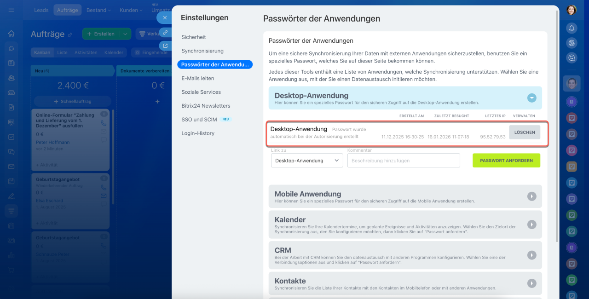The height and width of the screenshot is (299, 589).
Task: Expand the Mobile Anwendung section
Action: [x=531, y=196]
